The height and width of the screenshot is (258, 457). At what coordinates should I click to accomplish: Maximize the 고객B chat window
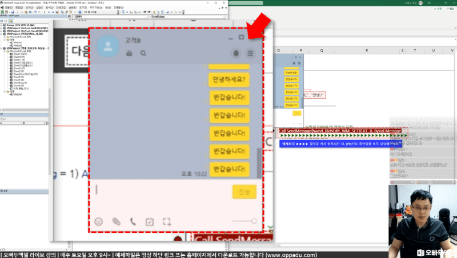[x=241, y=37]
